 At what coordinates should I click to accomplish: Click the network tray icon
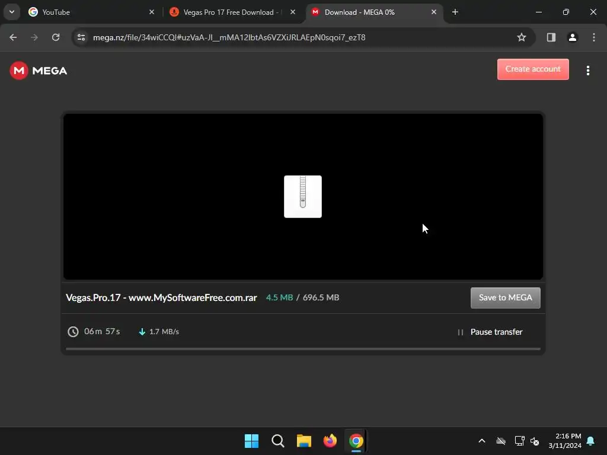(519, 441)
